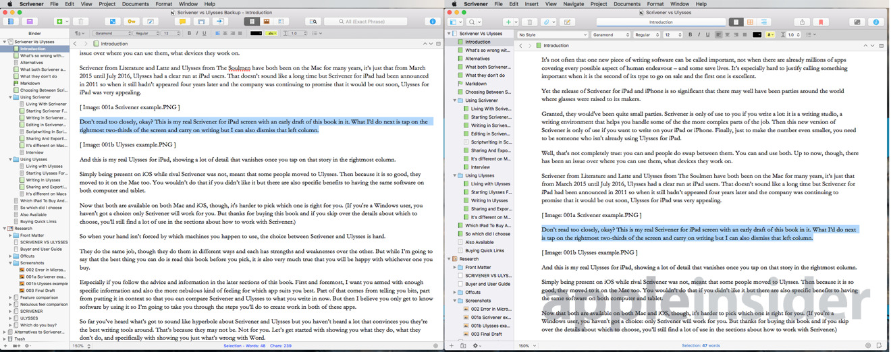Screen dimensions: 891x352
Task: Open Garamond font dropdown in left window
Action: tap(112, 33)
